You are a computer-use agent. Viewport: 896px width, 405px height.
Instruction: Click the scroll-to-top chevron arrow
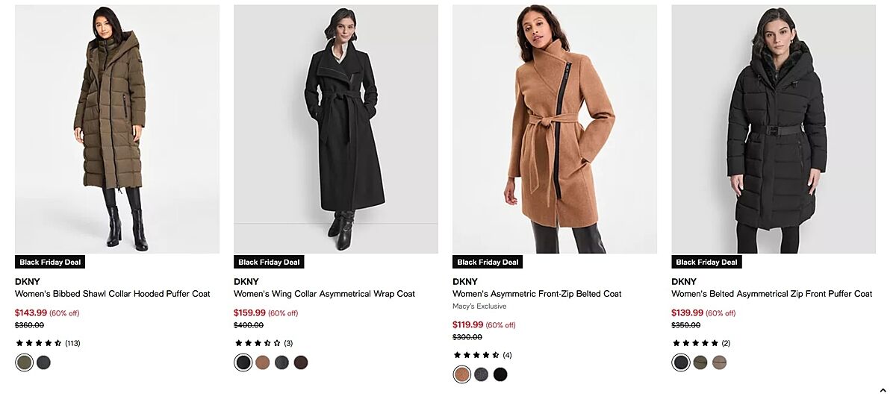point(883,390)
